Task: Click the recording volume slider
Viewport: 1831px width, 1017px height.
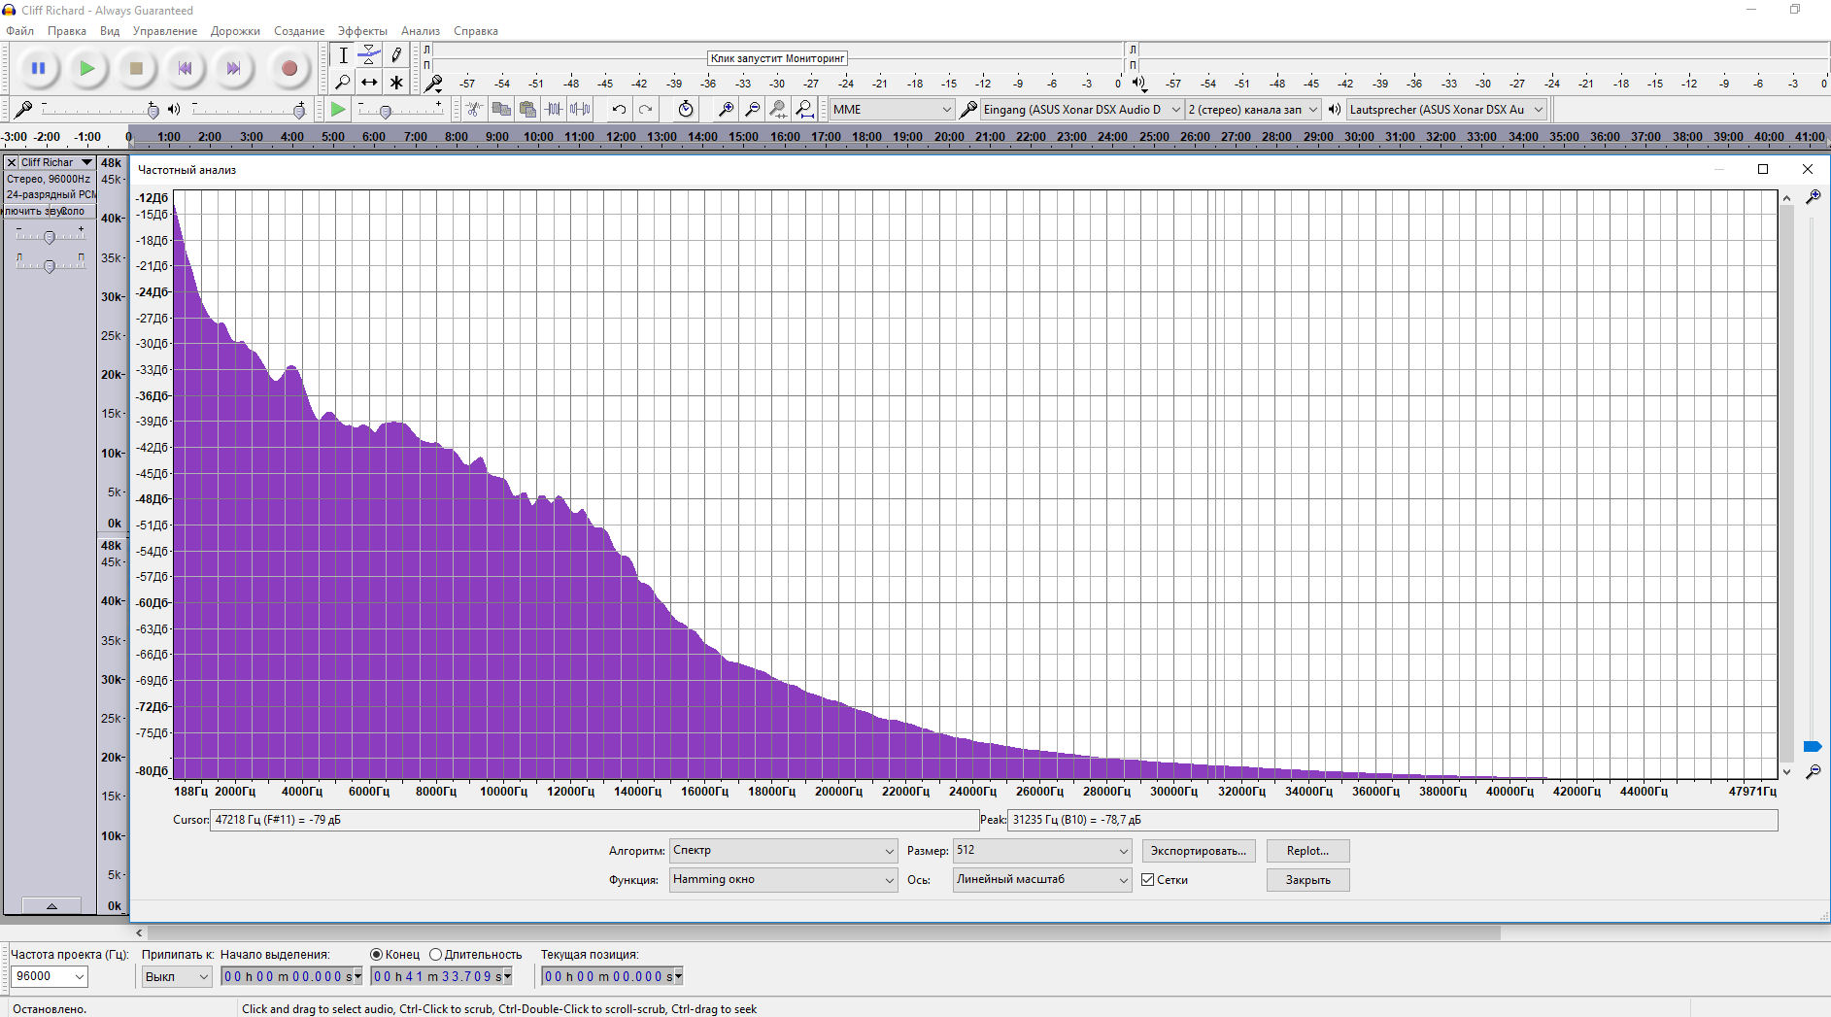Action: click(x=99, y=110)
